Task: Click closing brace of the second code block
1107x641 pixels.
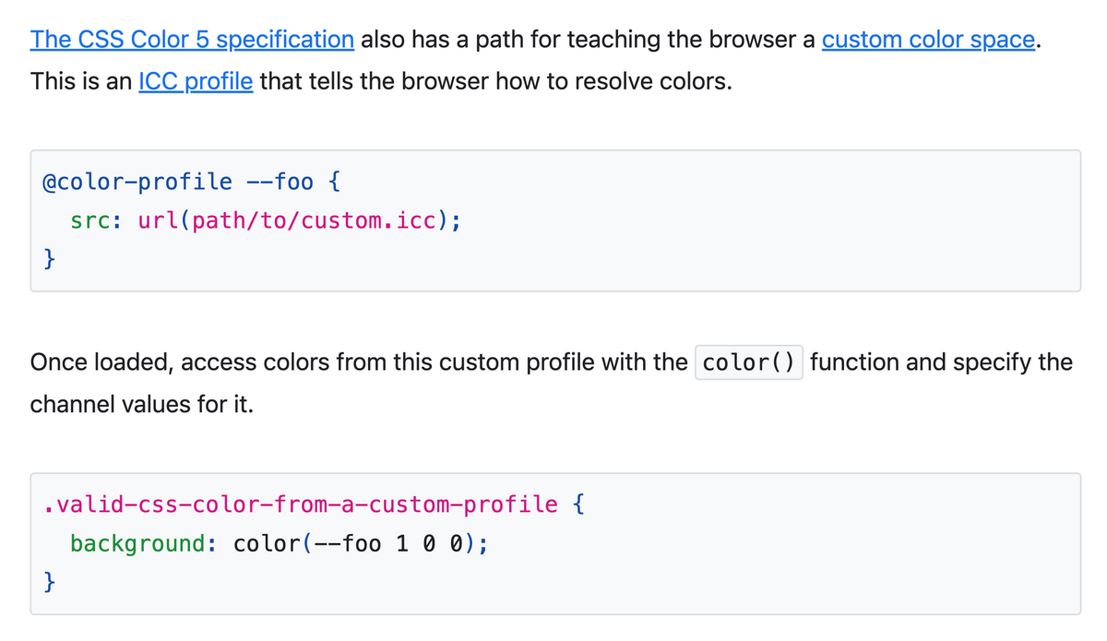Action: [x=51, y=583]
